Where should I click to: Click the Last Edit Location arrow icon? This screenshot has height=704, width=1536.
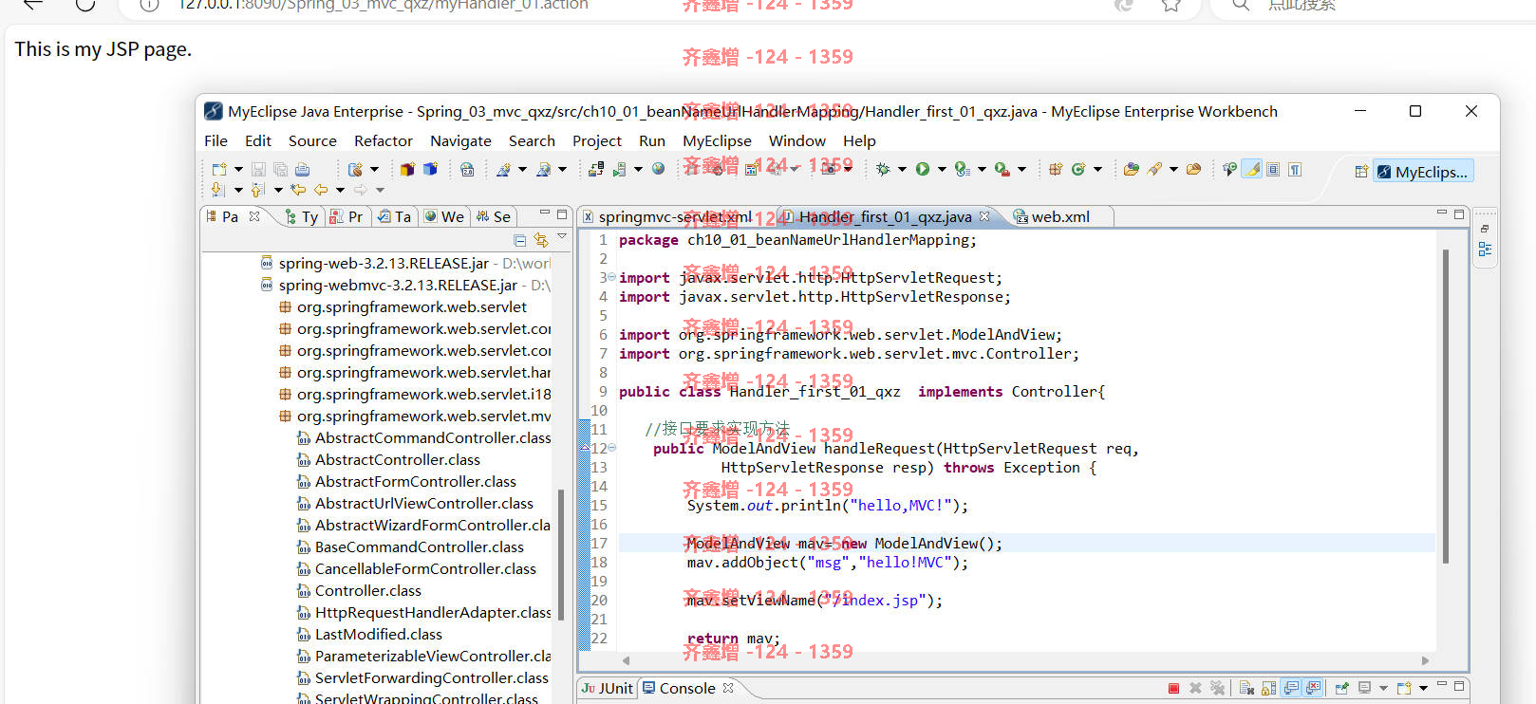pos(298,190)
